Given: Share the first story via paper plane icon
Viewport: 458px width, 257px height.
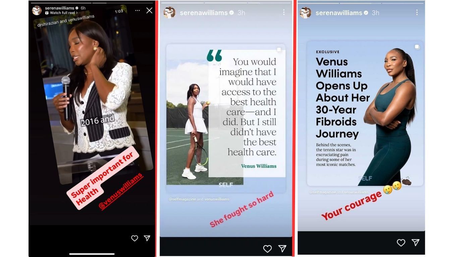Looking at the screenshot, I should pyautogui.click(x=147, y=238).
